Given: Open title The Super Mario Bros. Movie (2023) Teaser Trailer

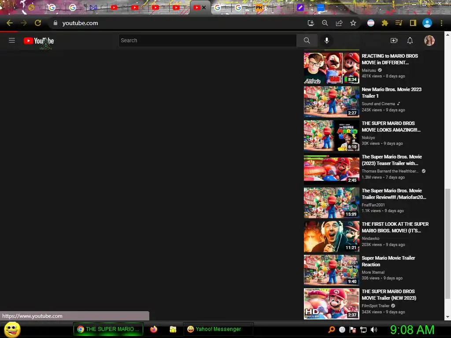Looking at the screenshot, I should (x=392, y=160).
